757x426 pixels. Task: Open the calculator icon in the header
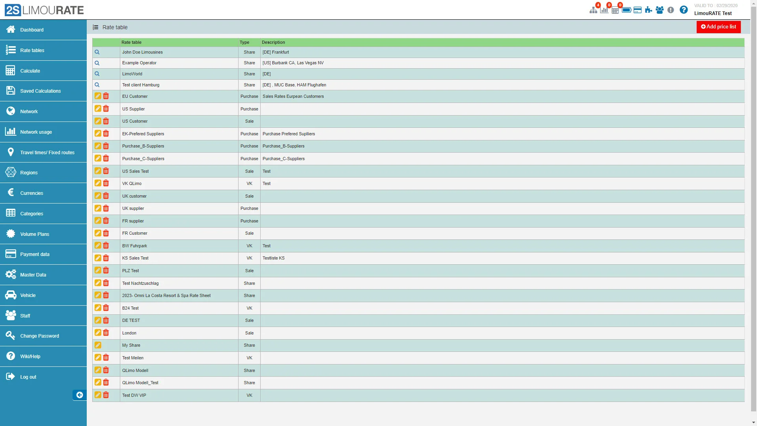point(615,10)
